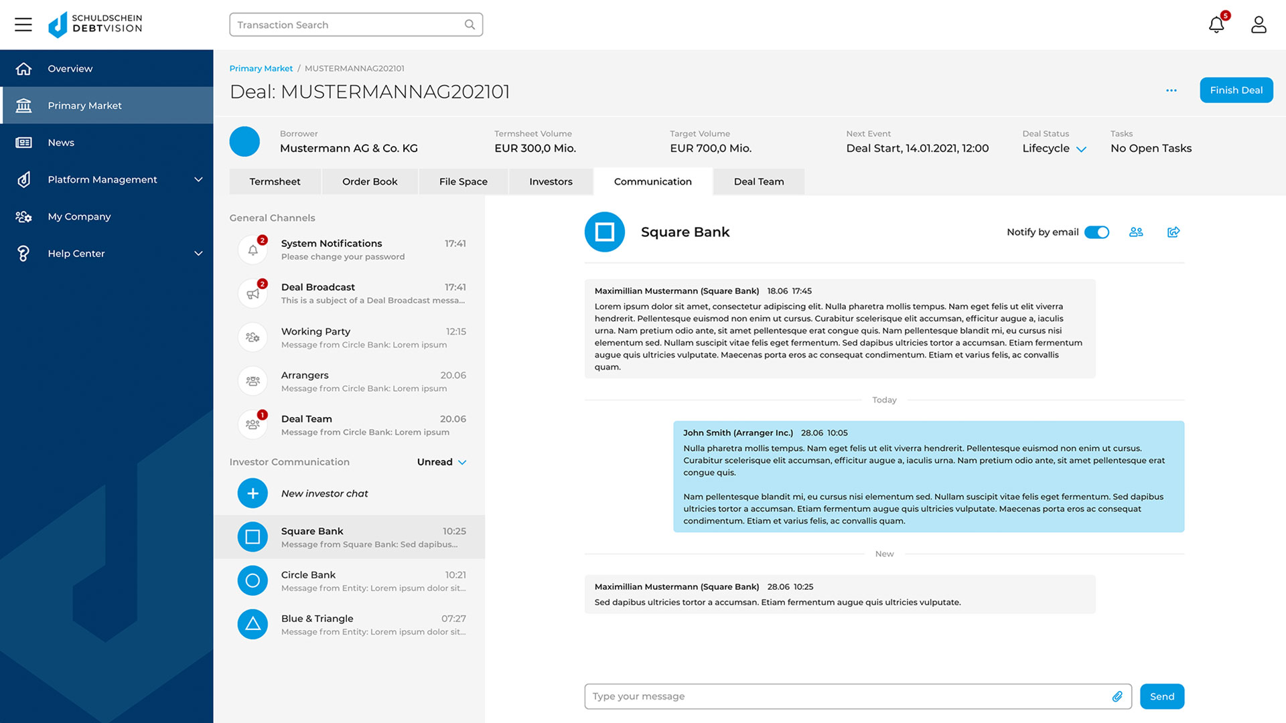This screenshot has height=723, width=1286.
Task: Open the Deal Status Lifecycle dropdown
Action: 1054,149
